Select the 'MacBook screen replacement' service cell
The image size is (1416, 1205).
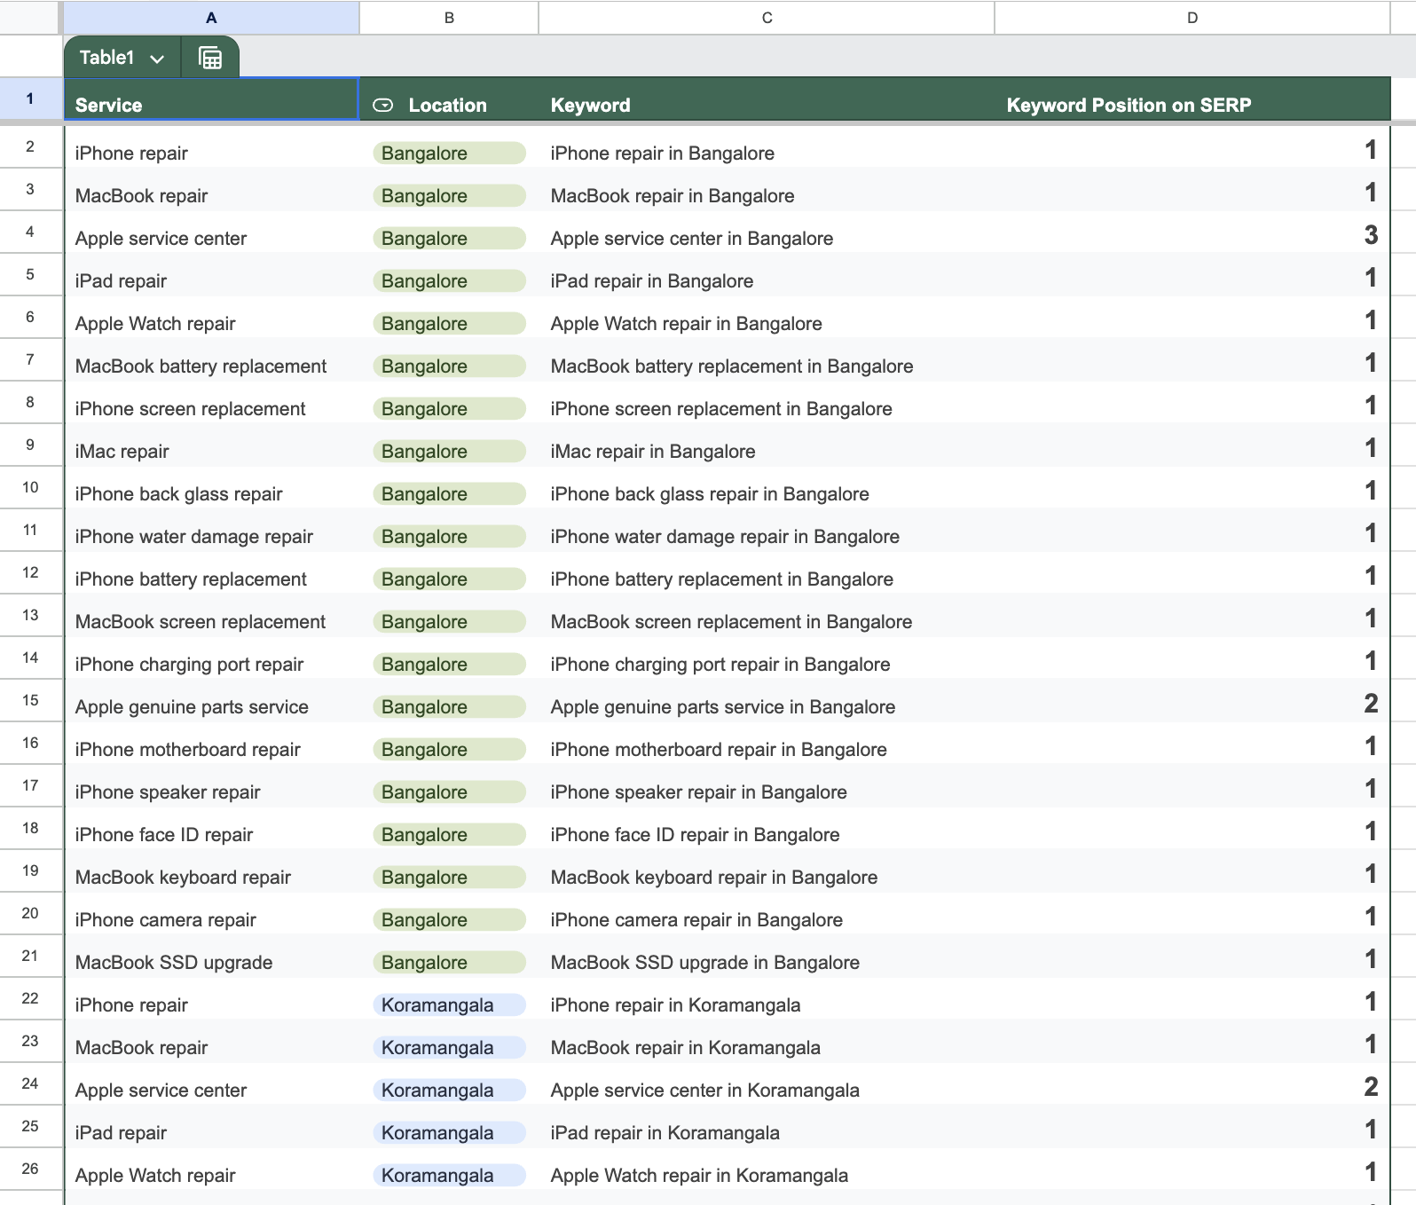(211, 615)
